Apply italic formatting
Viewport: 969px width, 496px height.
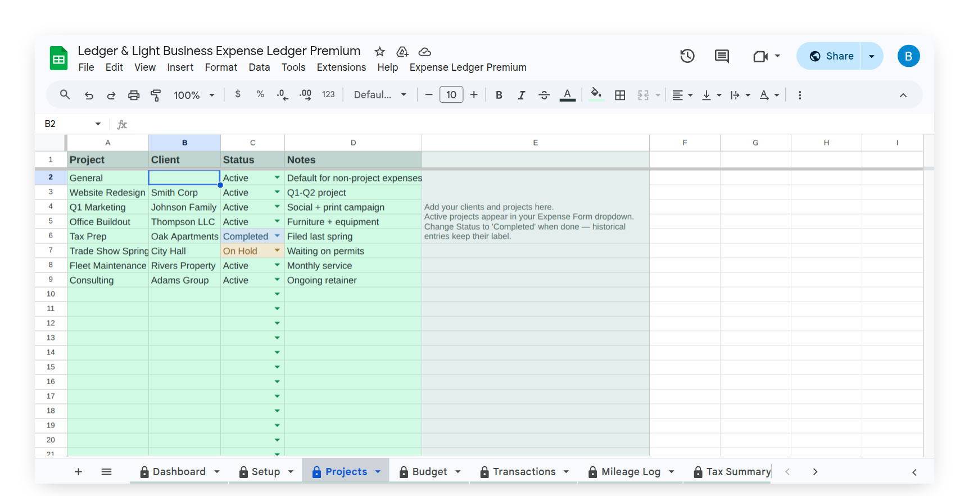522,95
